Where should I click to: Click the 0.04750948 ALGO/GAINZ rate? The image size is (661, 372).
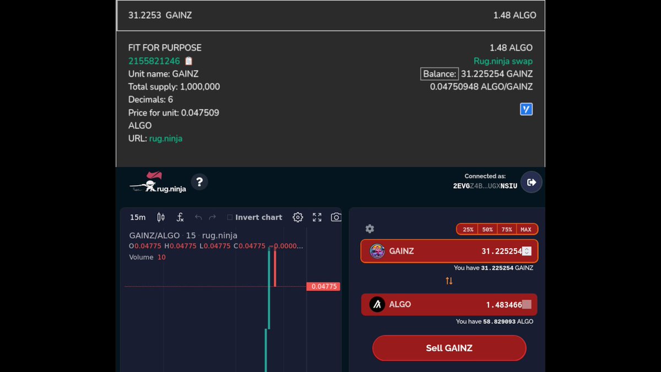[x=481, y=87]
